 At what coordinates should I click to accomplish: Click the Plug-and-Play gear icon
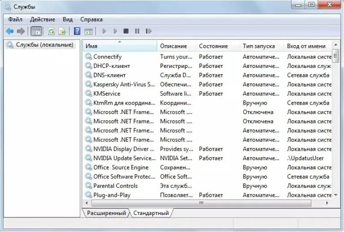88,194
